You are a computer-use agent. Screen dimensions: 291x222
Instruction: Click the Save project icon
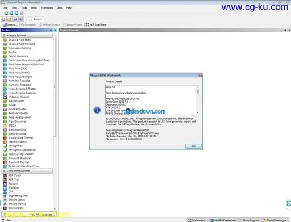(x=15, y=19)
